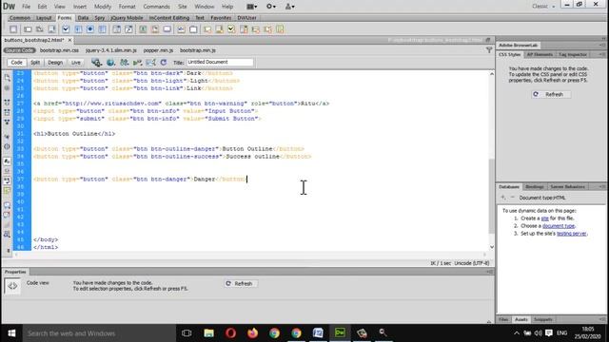Viewport: 609px width, 342px height.
Task: Open related file bootstrap.min.css
Action: click(59, 50)
